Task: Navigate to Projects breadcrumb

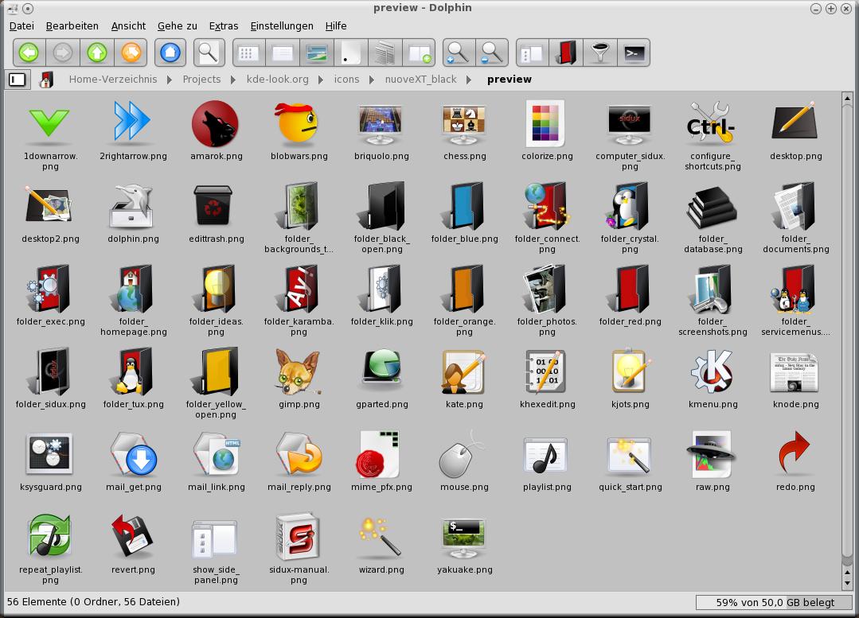Action: (201, 80)
